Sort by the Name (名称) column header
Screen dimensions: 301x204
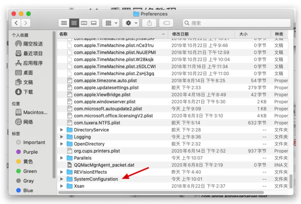pyautogui.click(x=112, y=34)
